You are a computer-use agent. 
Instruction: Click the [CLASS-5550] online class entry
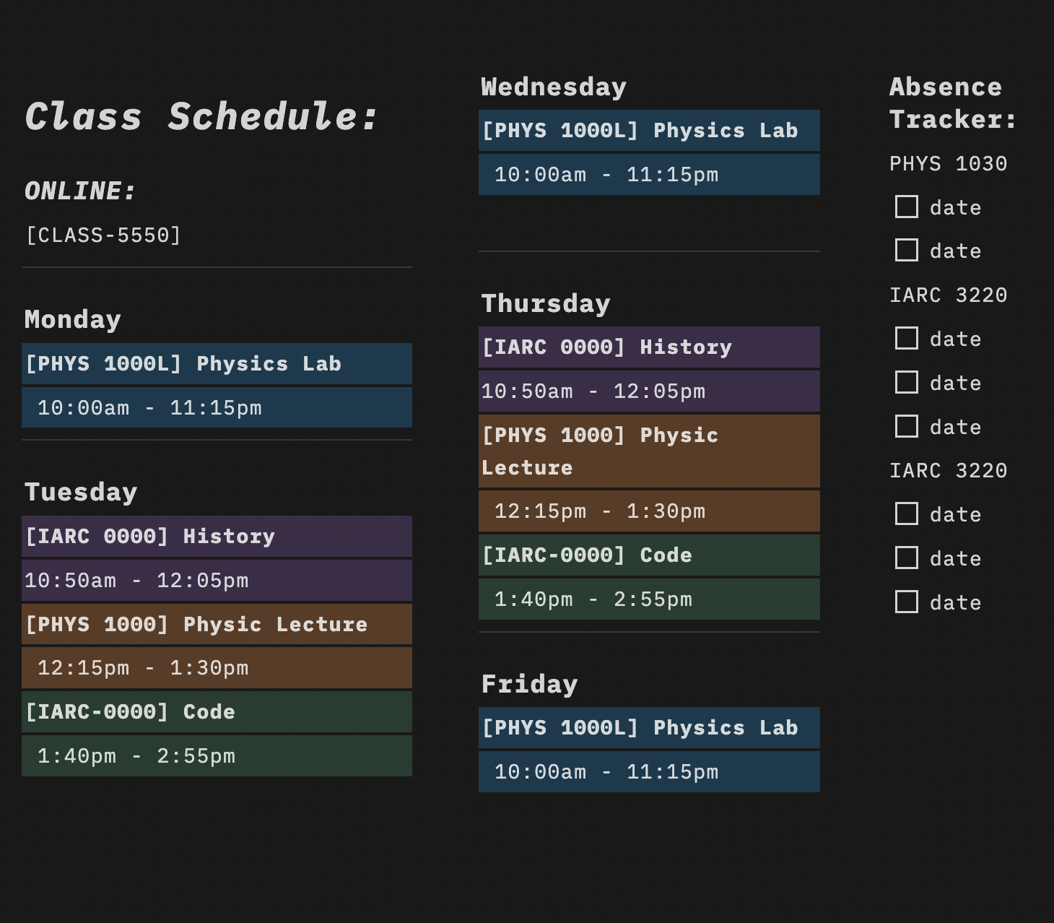[103, 235]
